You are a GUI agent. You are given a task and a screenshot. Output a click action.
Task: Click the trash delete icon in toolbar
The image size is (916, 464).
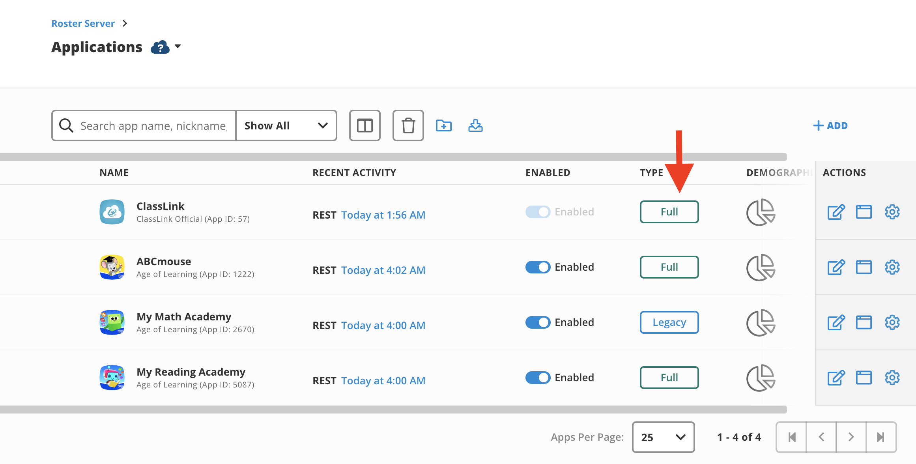[408, 125]
